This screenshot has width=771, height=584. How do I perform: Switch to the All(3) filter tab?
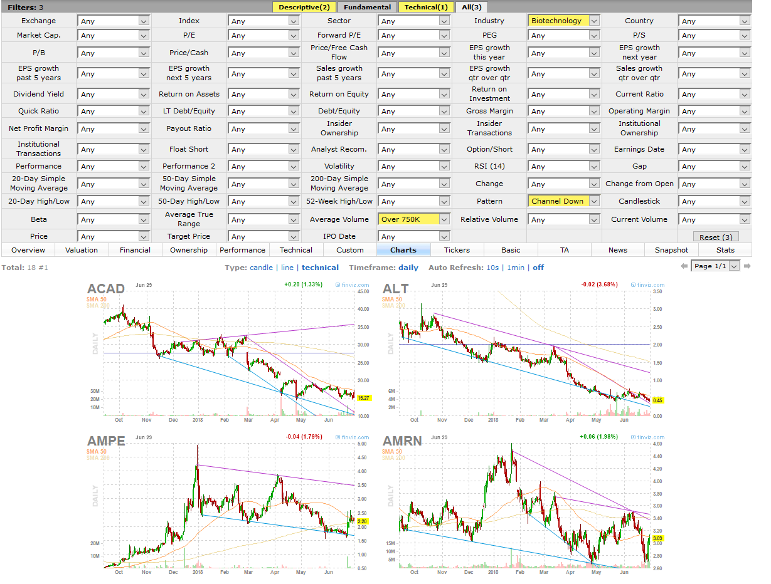(471, 7)
